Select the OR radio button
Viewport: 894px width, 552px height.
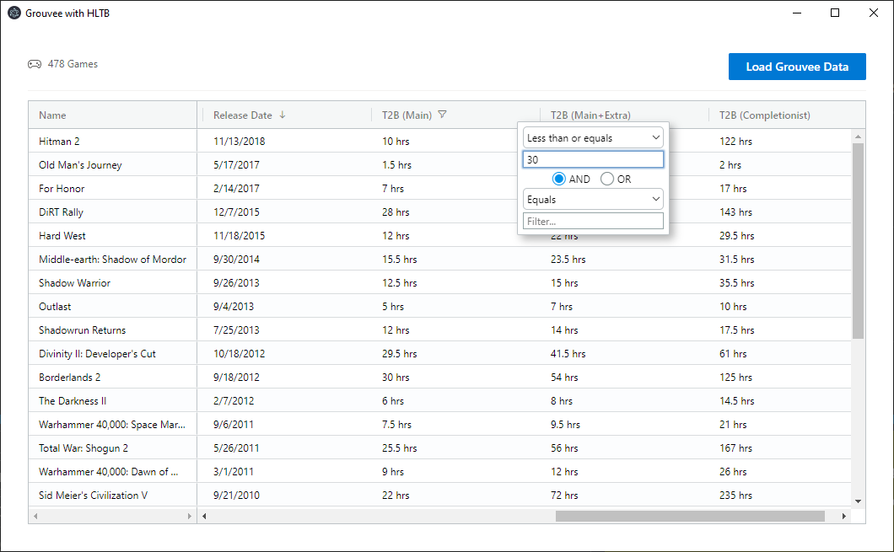pos(607,179)
